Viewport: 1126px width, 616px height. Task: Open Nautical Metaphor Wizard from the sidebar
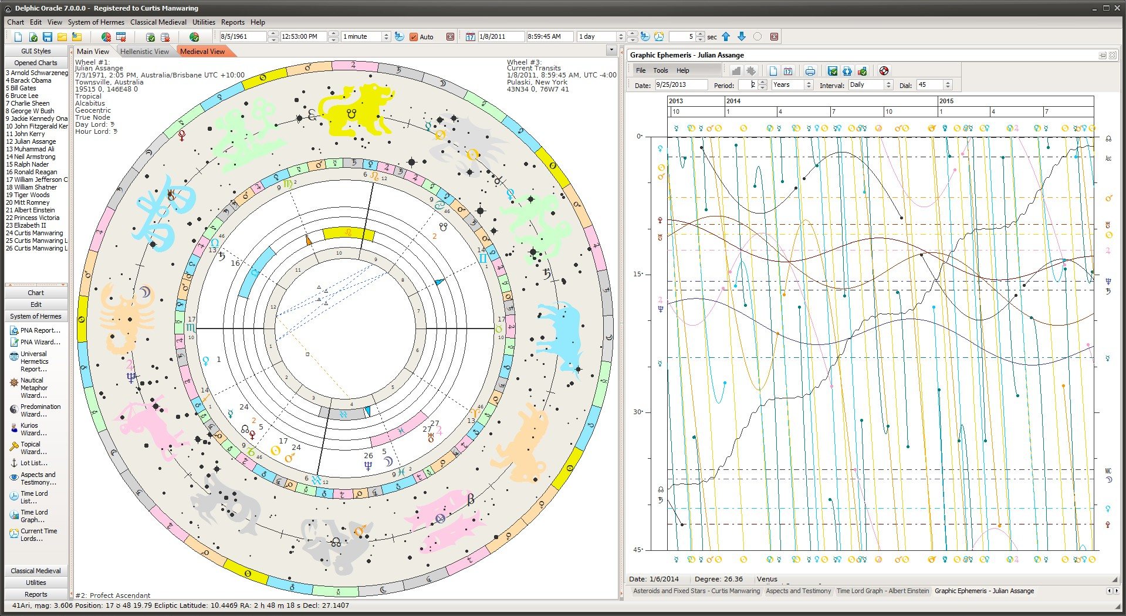pyautogui.click(x=35, y=388)
